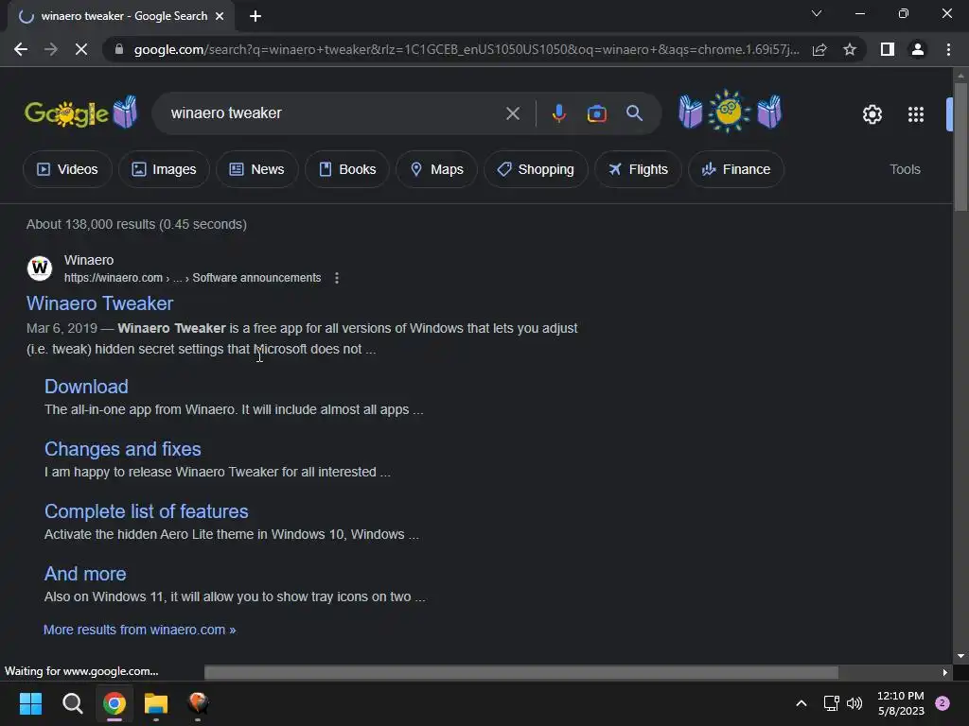Open the Windows Start menu
Viewport: 969px width, 726px height.
30,703
